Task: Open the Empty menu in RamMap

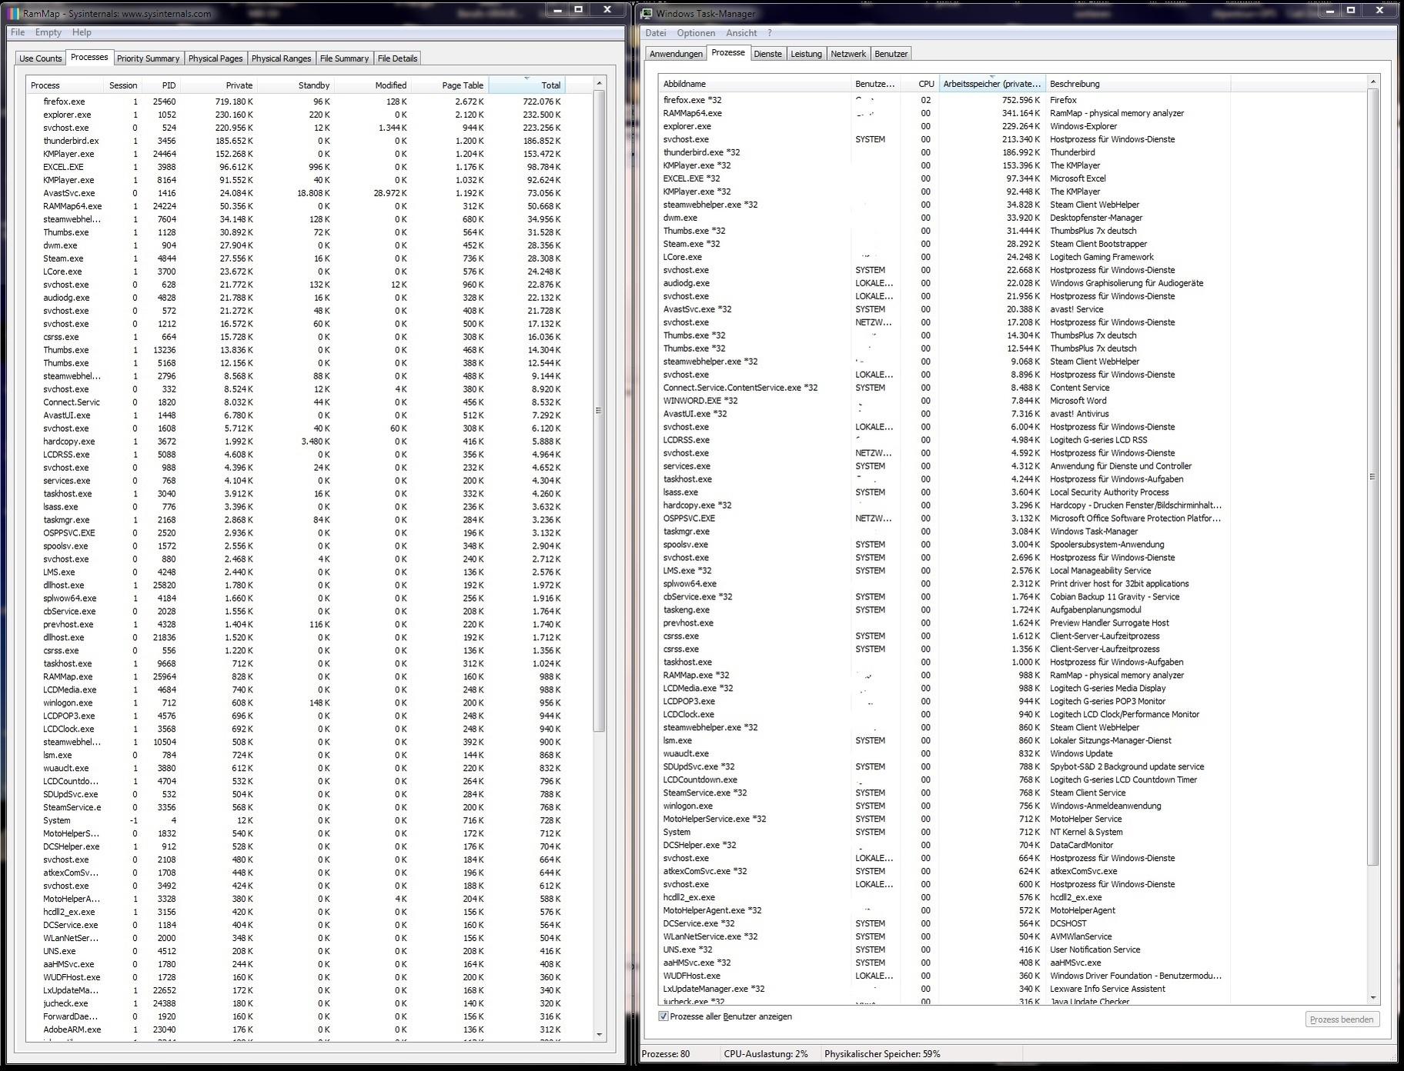Action: coord(48,32)
